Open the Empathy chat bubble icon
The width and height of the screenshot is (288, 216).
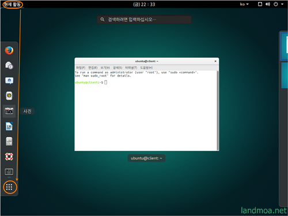(x=9, y=81)
